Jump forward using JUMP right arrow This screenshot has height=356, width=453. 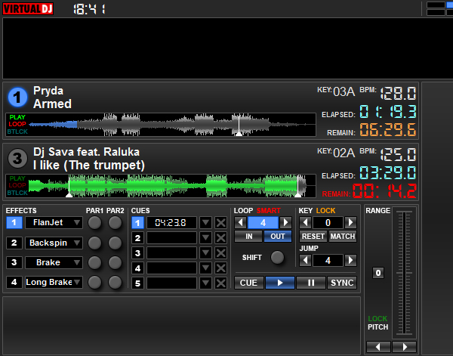click(351, 260)
